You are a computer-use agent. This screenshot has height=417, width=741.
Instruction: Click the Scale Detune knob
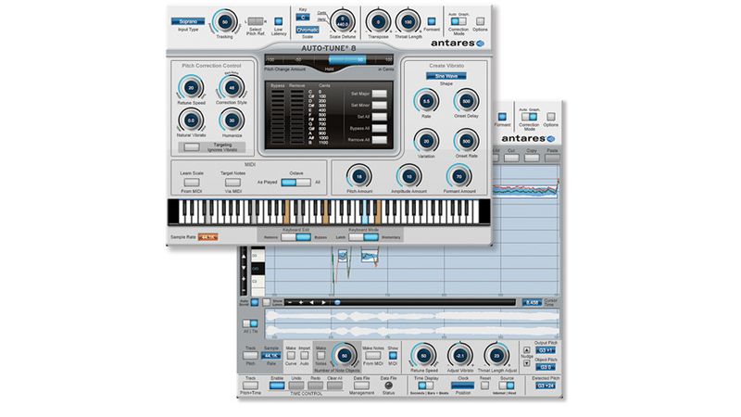pos(343,21)
